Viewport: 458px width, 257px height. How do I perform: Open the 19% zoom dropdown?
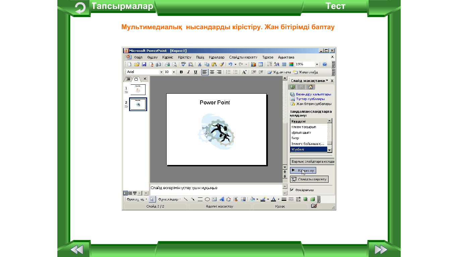coord(317,64)
